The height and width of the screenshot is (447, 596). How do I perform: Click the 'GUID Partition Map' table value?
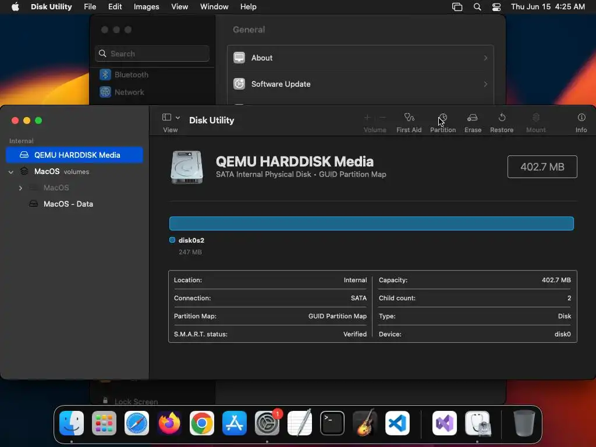click(x=338, y=316)
